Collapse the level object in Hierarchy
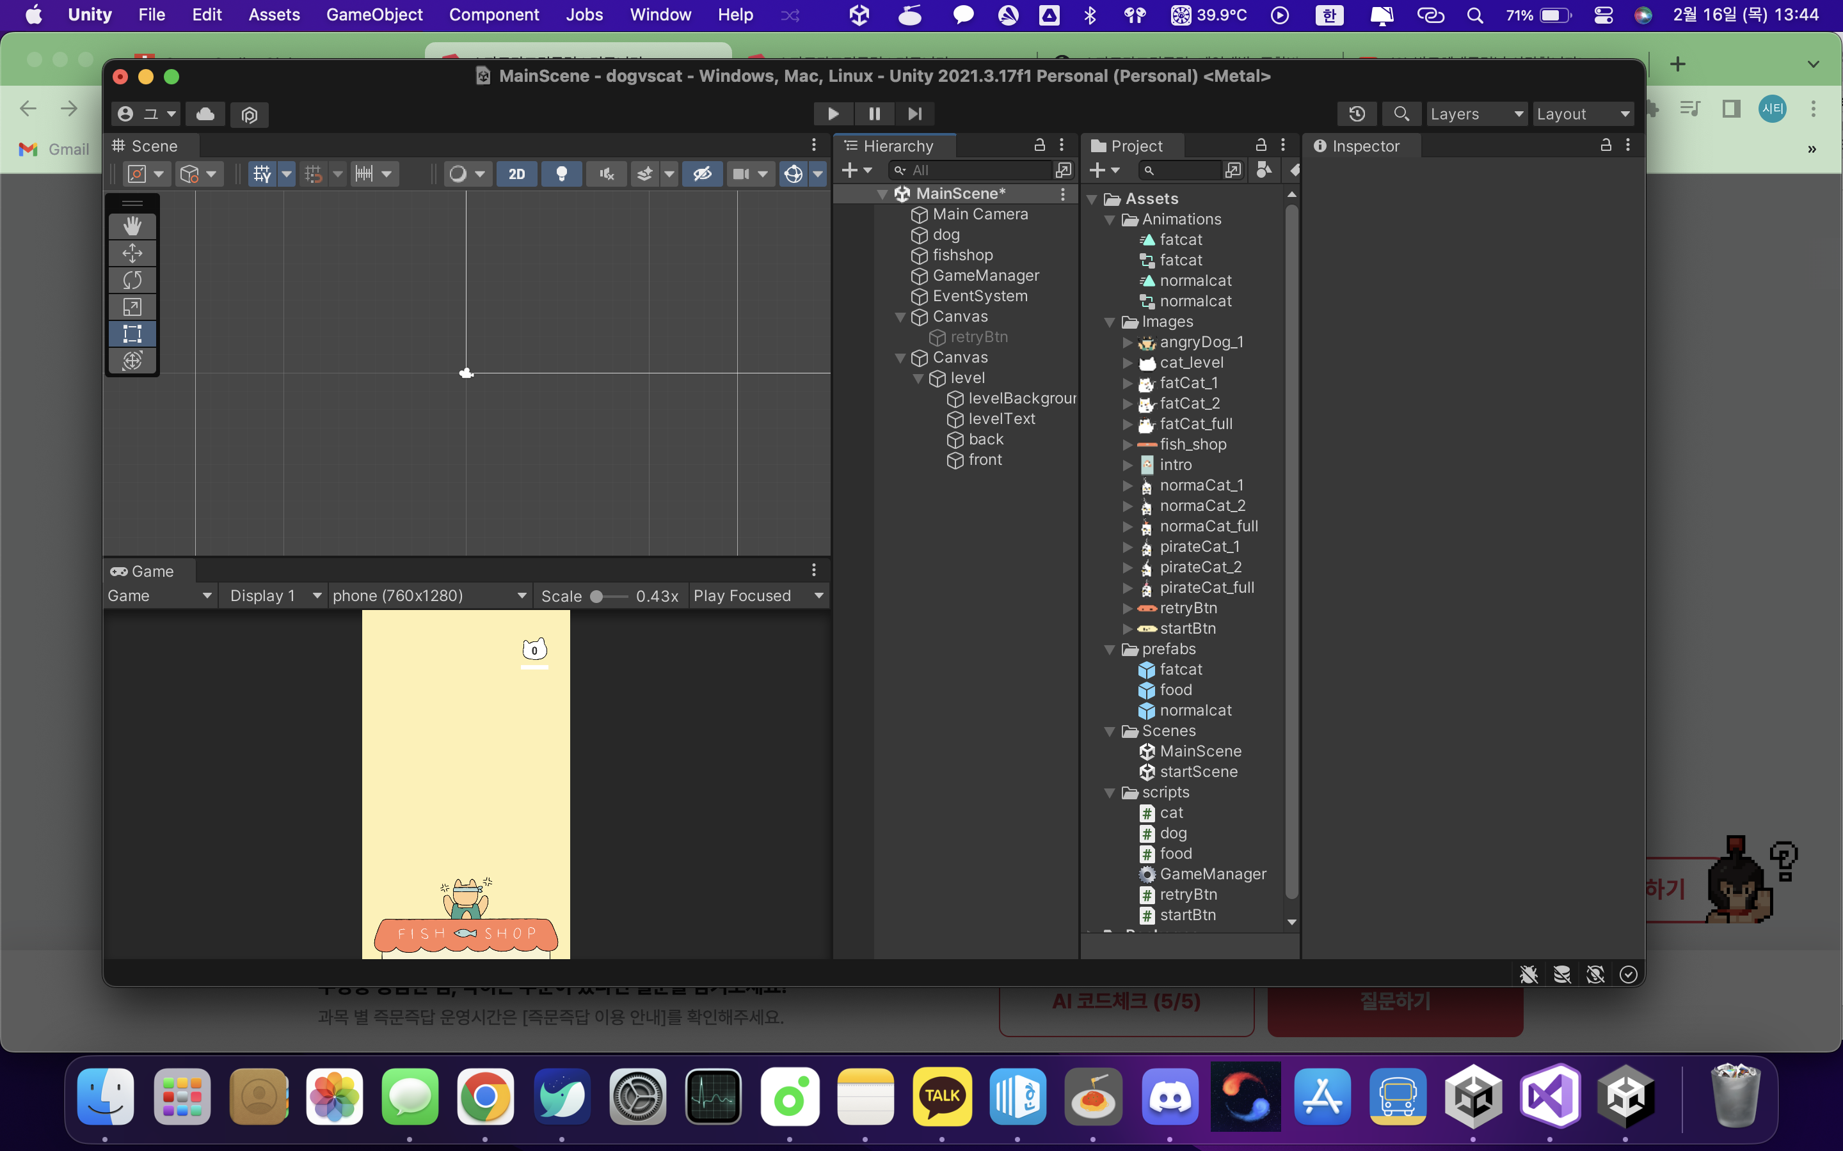 (918, 379)
